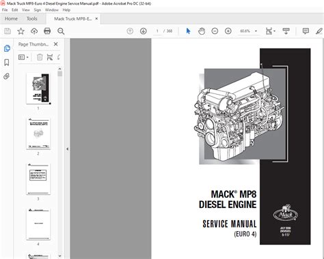Bookmark file with the star icon
The height and width of the screenshot is (259, 324).
click(x=21, y=31)
